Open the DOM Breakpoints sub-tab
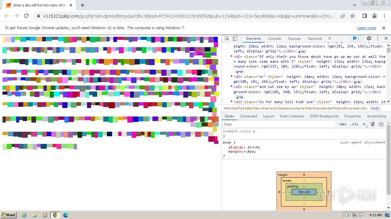The height and width of the screenshot is (219, 391). tap(324, 116)
